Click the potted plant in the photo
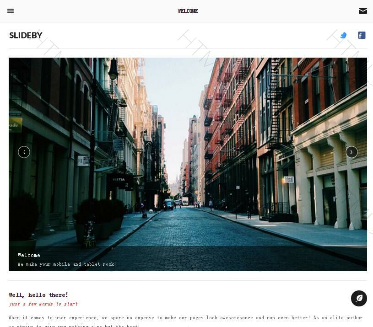 tap(100, 219)
